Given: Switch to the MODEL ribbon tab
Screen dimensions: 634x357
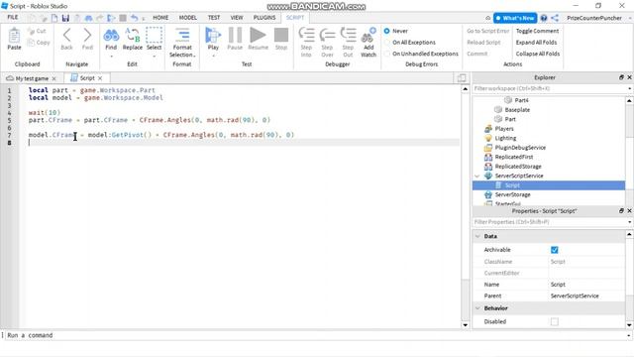Looking at the screenshot, I should point(187,18).
